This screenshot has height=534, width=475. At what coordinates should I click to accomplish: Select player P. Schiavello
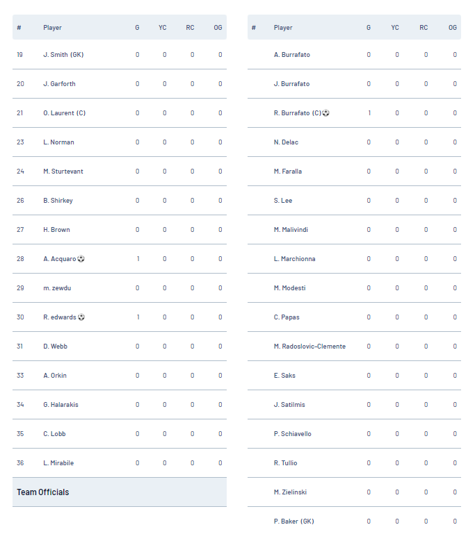[x=293, y=434]
